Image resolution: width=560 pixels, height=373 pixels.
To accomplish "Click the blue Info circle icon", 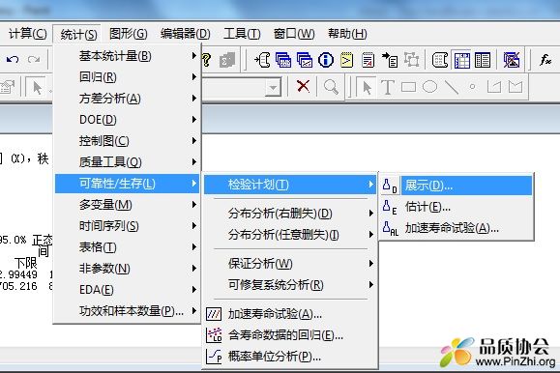I will click(326, 60).
